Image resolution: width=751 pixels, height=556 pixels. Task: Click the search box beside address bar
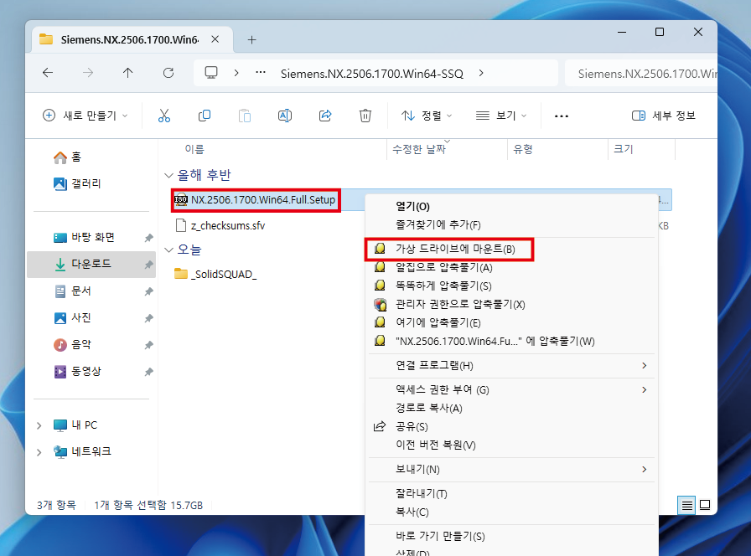(642, 73)
